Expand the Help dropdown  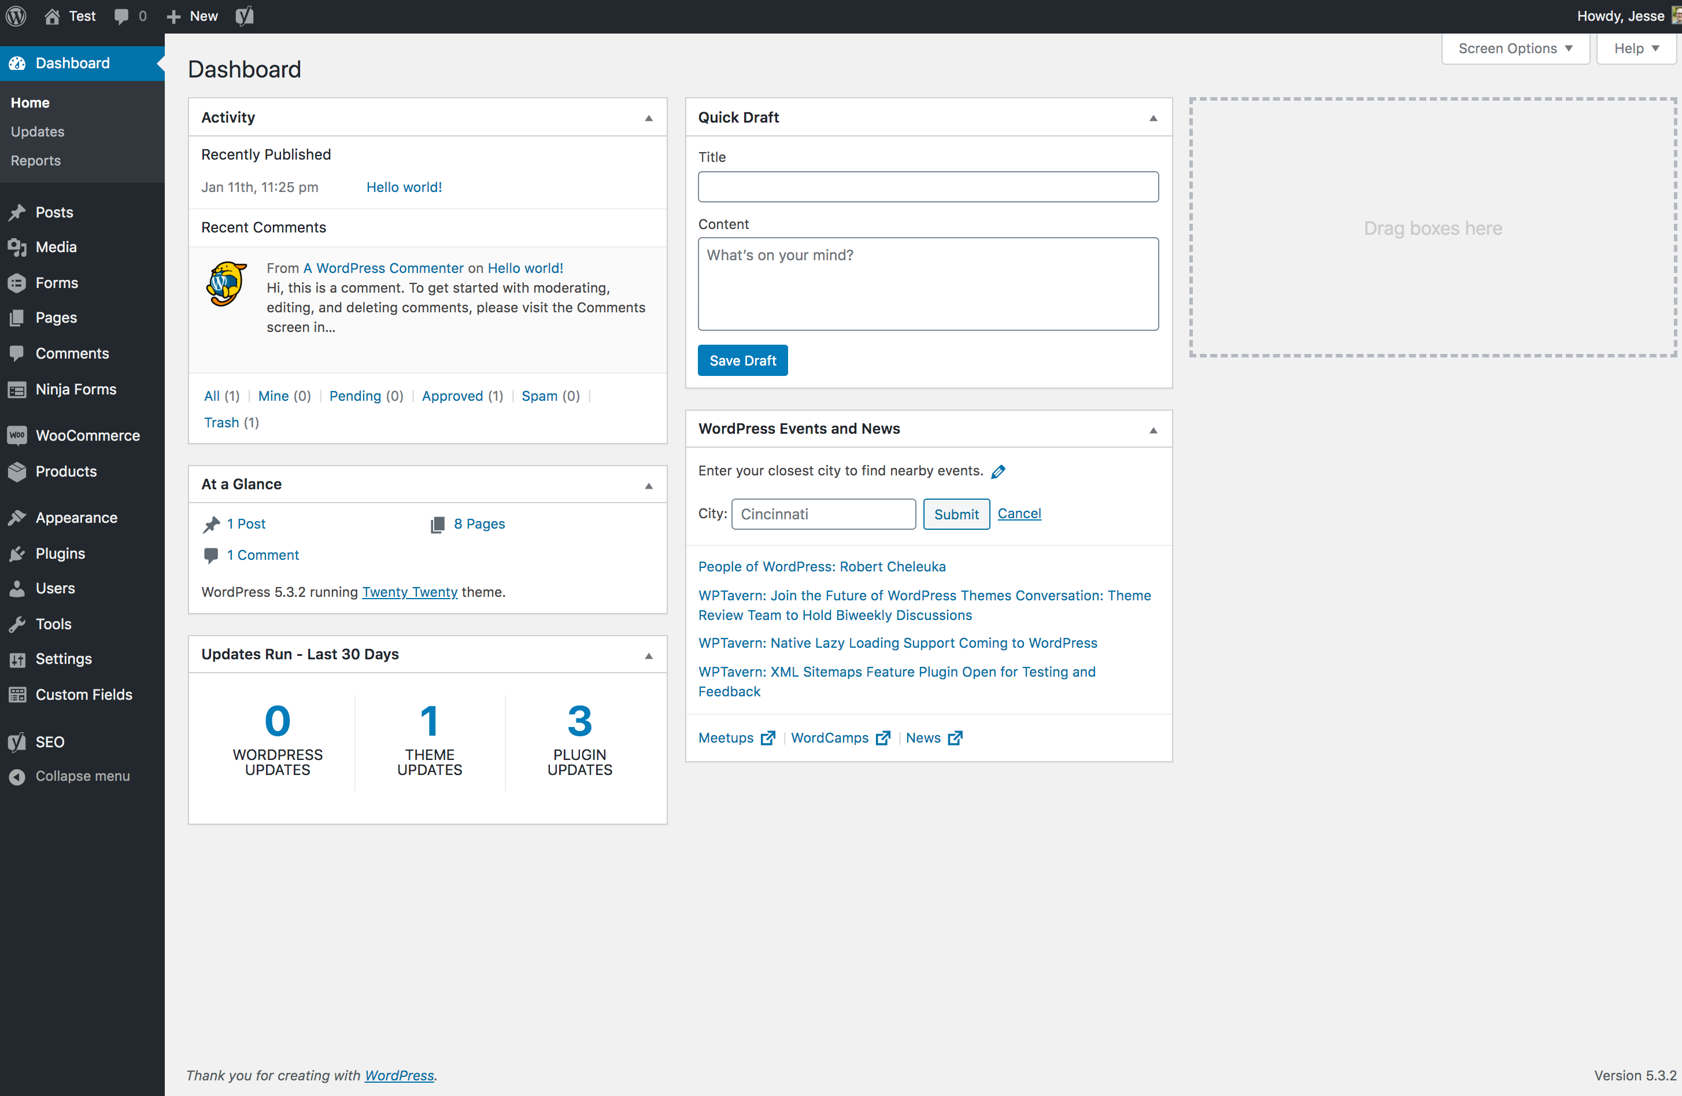click(1635, 48)
